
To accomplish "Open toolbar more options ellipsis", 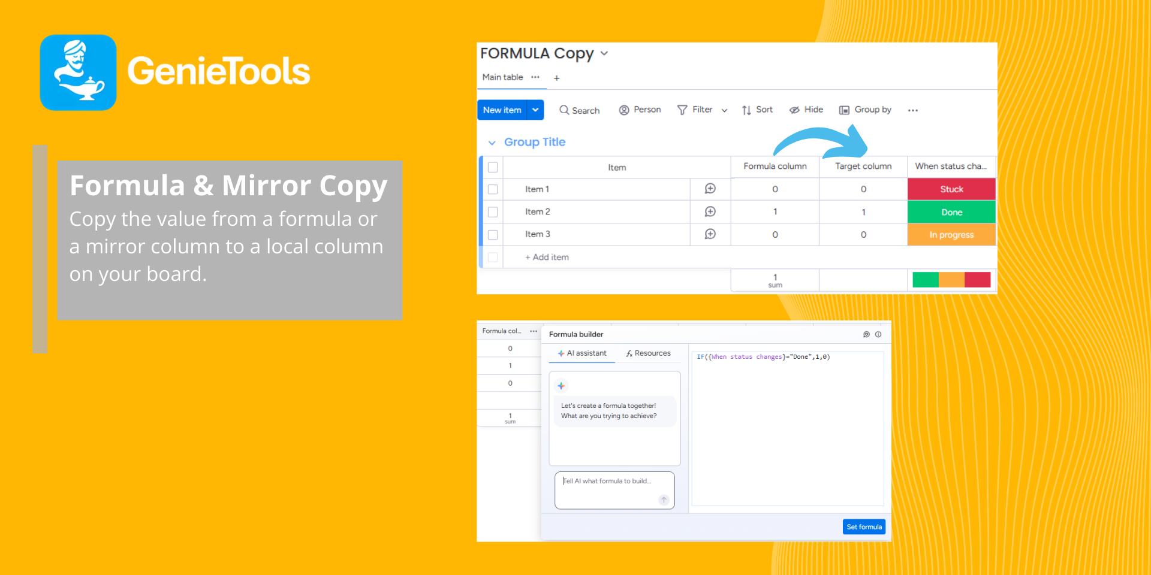I will point(912,110).
